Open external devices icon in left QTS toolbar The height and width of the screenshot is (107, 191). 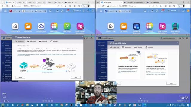57,11
